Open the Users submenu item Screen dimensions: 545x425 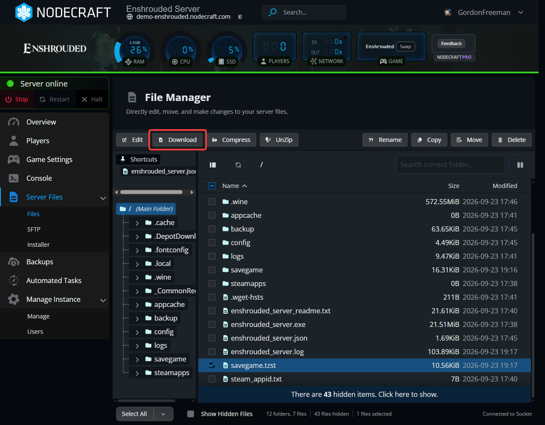point(35,331)
